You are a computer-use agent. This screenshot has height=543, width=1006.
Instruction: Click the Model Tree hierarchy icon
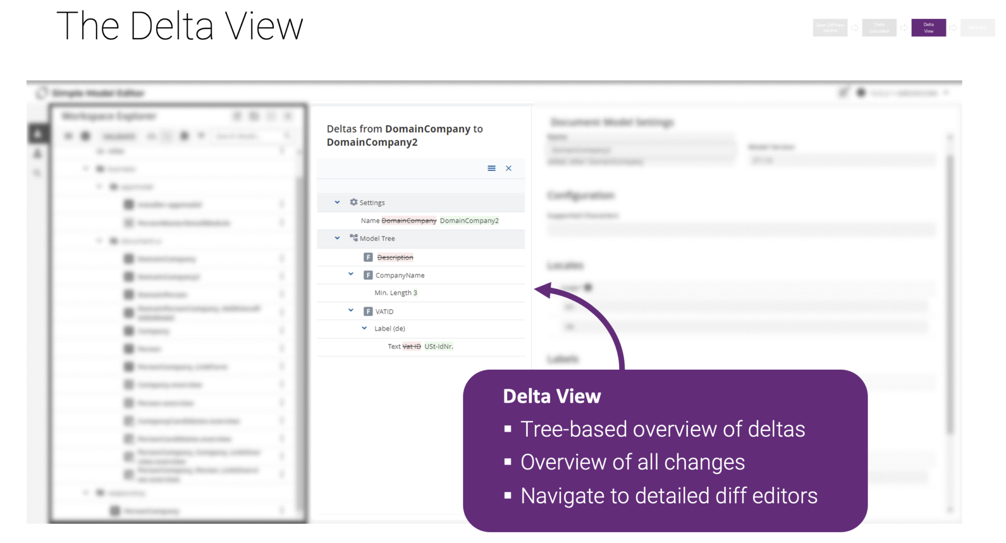[x=354, y=238]
